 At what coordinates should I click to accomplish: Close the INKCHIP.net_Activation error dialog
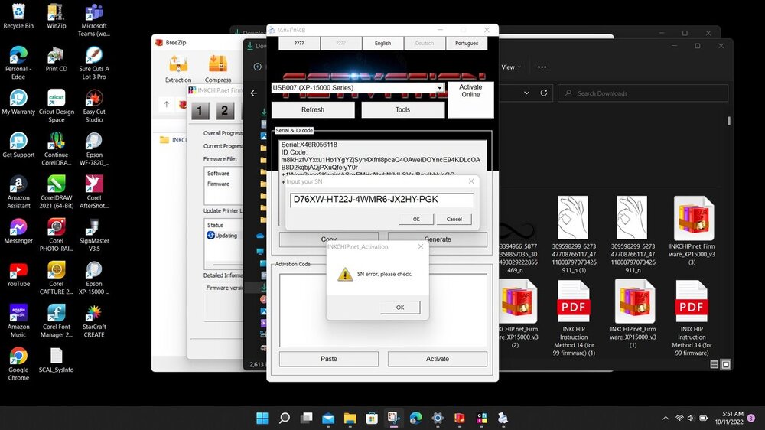(x=421, y=246)
